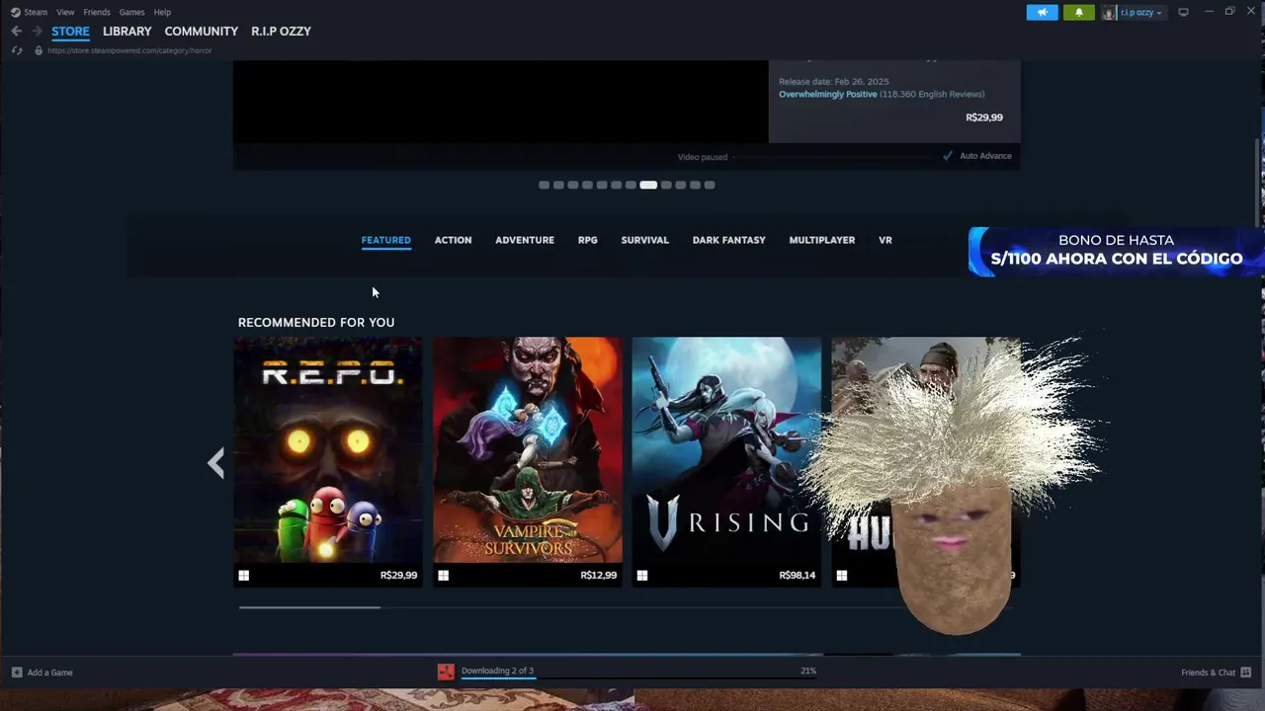
Task: Click the padlock security icon
Action: click(39, 50)
